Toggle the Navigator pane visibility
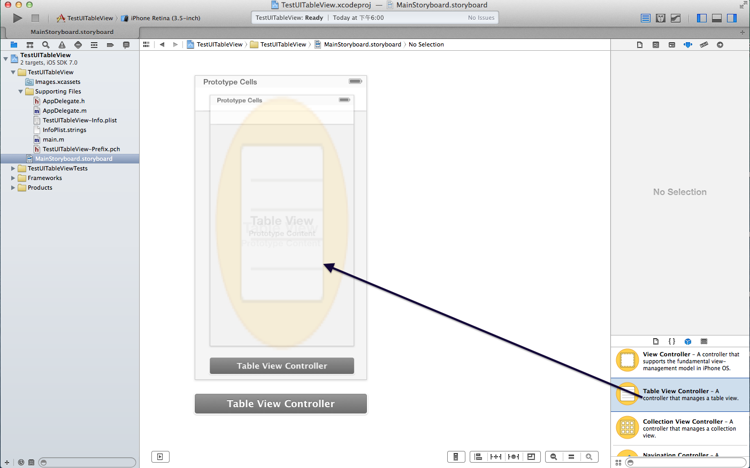The image size is (750, 468). click(702, 18)
